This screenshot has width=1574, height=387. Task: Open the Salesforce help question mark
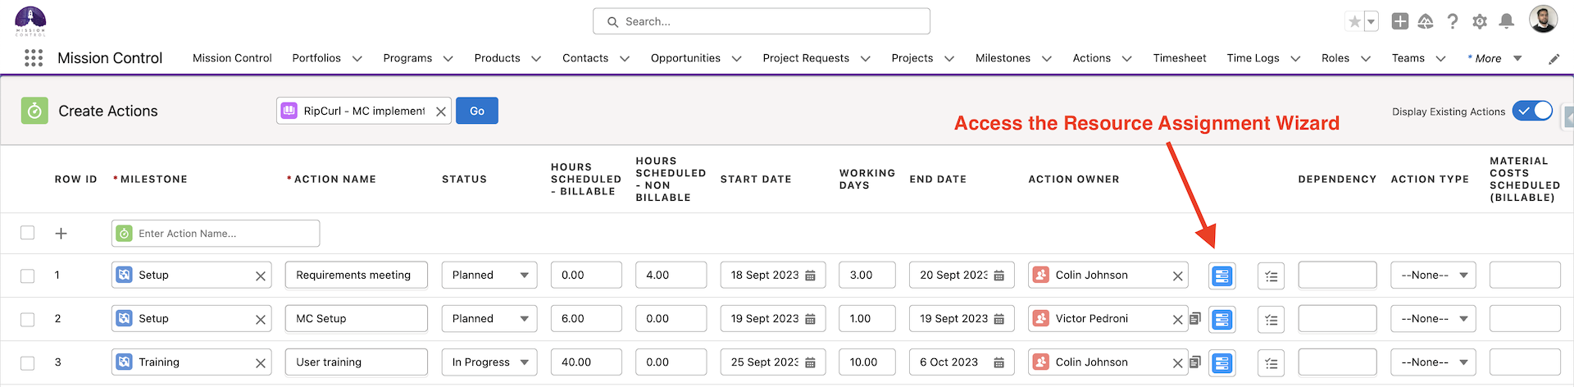click(x=1453, y=21)
